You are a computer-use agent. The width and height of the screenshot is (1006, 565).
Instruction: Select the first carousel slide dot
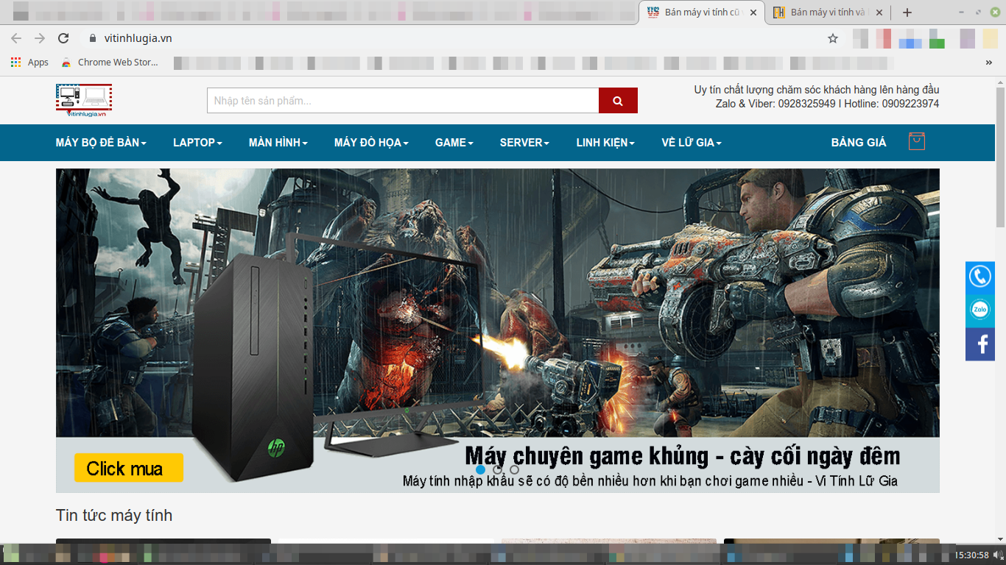pyautogui.click(x=480, y=469)
